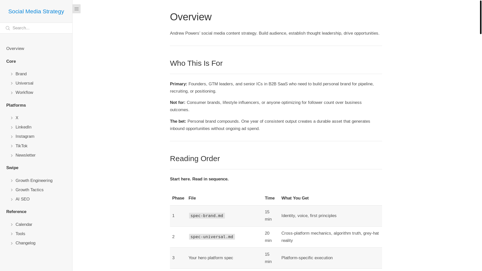Click the Newsletter chevron icon
This screenshot has width=482, height=271.
tap(12, 155)
